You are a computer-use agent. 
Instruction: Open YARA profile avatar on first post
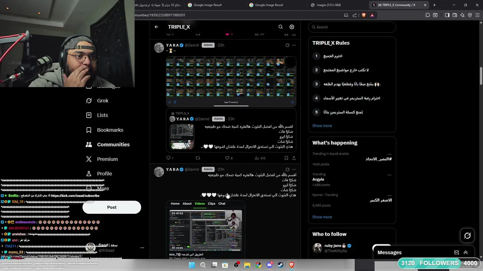pos(159,47)
